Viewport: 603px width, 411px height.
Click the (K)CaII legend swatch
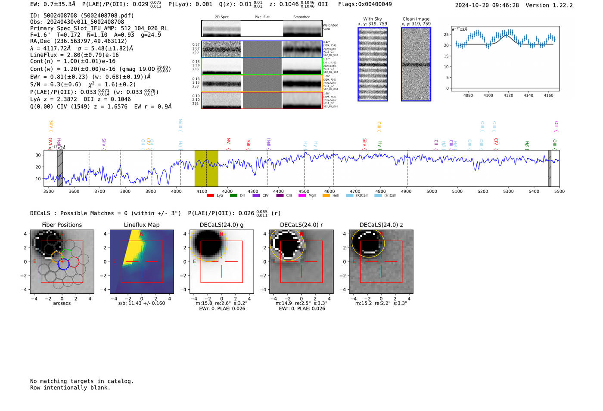pyautogui.click(x=350, y=195)
